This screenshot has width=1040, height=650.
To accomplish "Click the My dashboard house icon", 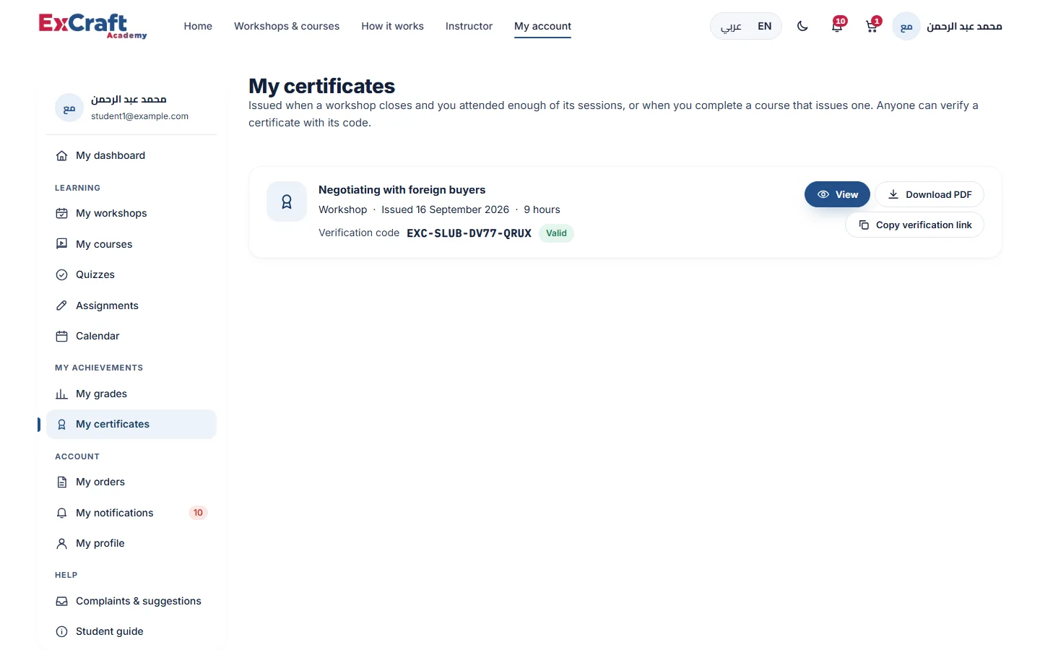I will (62, 155).
